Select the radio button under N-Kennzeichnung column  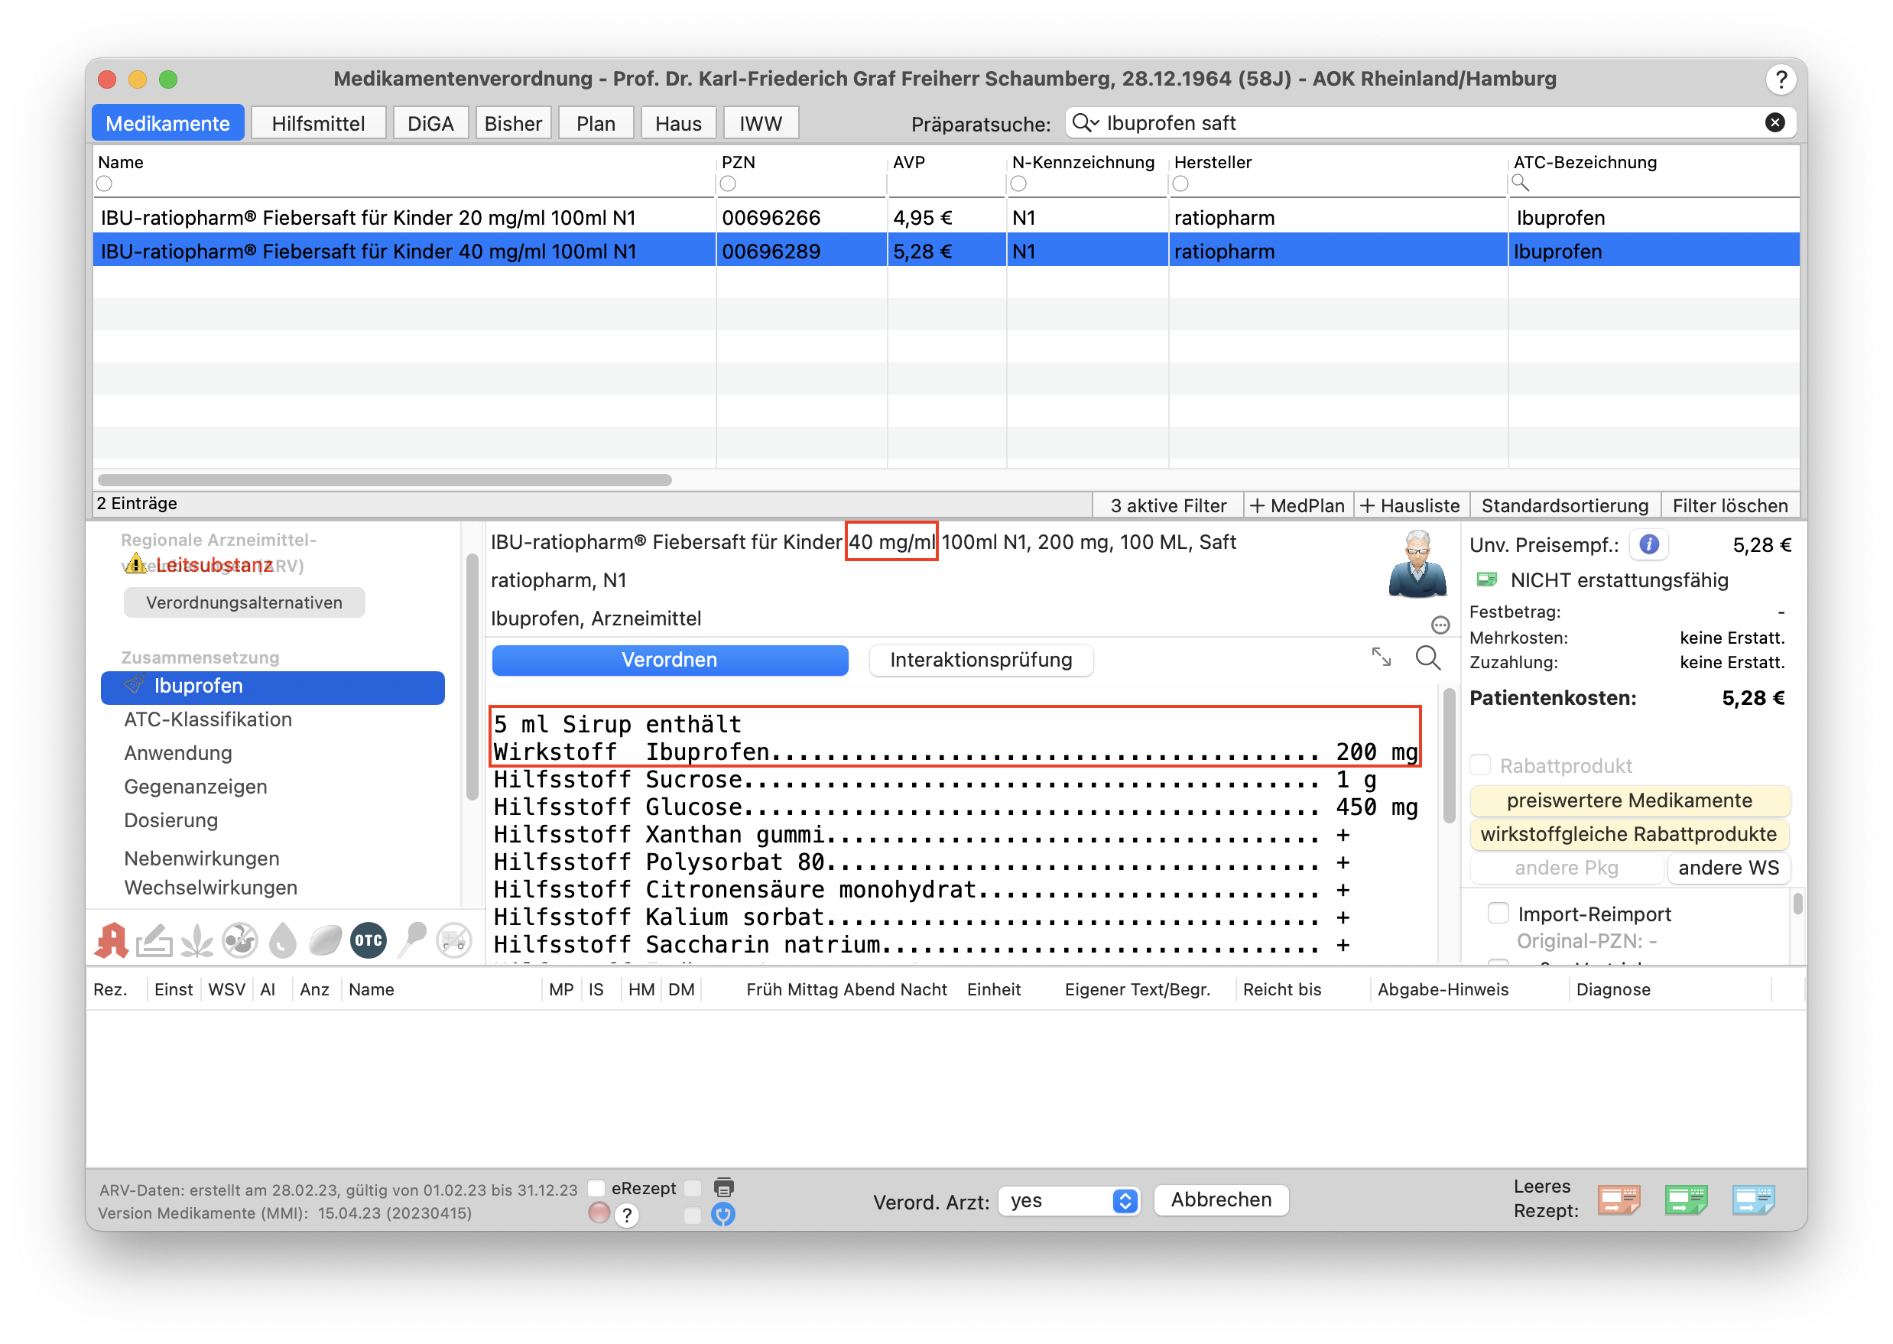tap(1019, 183)
